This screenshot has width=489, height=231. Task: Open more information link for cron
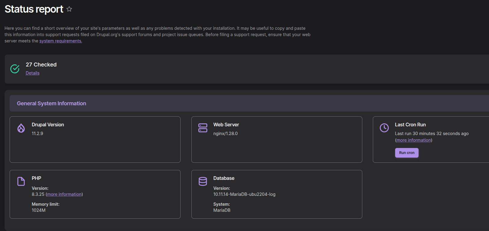413,140
